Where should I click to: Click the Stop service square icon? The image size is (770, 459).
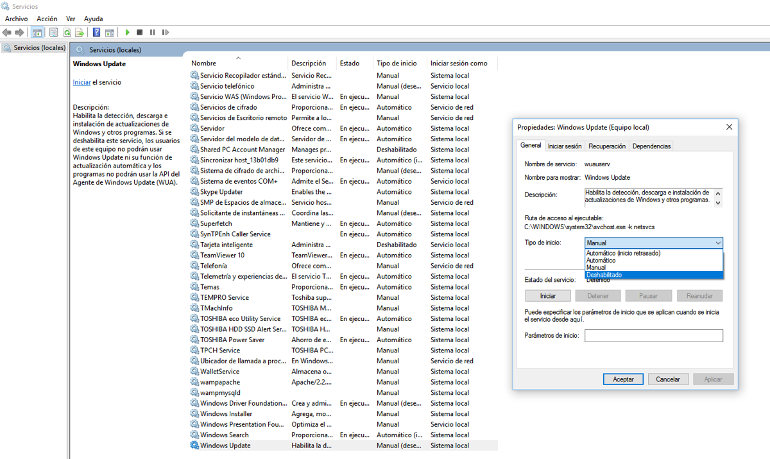tap(140, 32)
